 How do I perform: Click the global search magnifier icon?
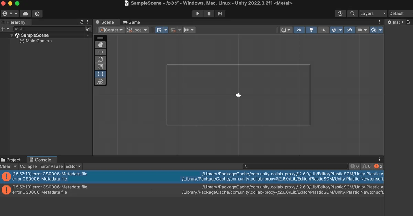(x=352, y=13)
